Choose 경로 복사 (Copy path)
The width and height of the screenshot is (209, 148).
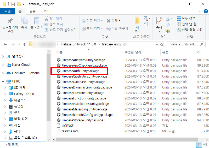click(x=54, y=24)
